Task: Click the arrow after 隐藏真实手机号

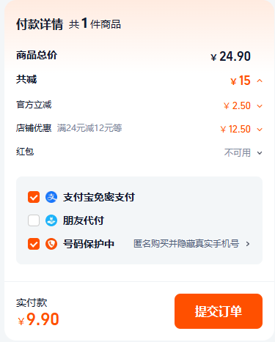Action: (x=248, y=244)
